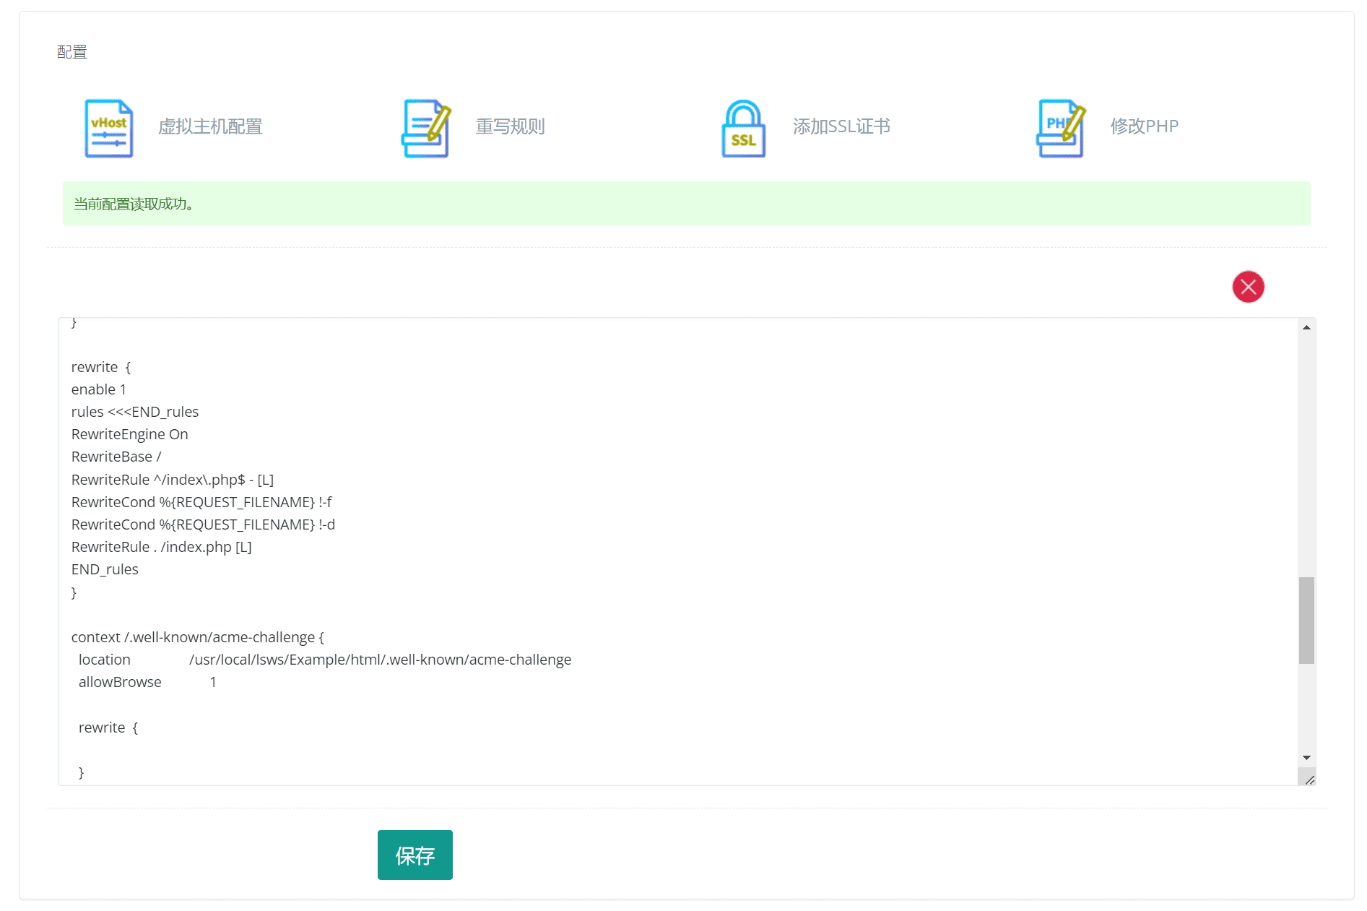1367x911 pixels.
Task: Select 添加SSL证书 from the top menu
Action: [842, 127]
